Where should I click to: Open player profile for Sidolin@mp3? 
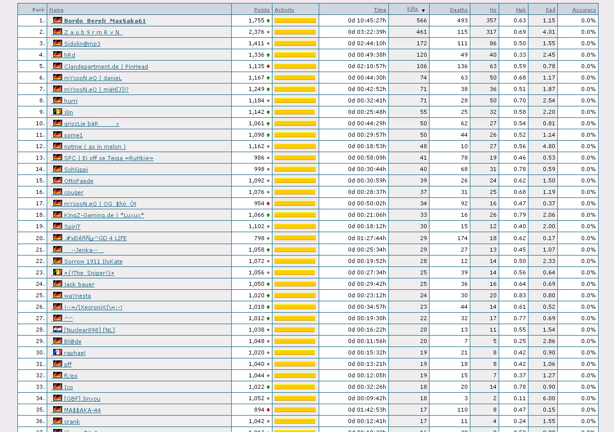(x=82, y=44)
